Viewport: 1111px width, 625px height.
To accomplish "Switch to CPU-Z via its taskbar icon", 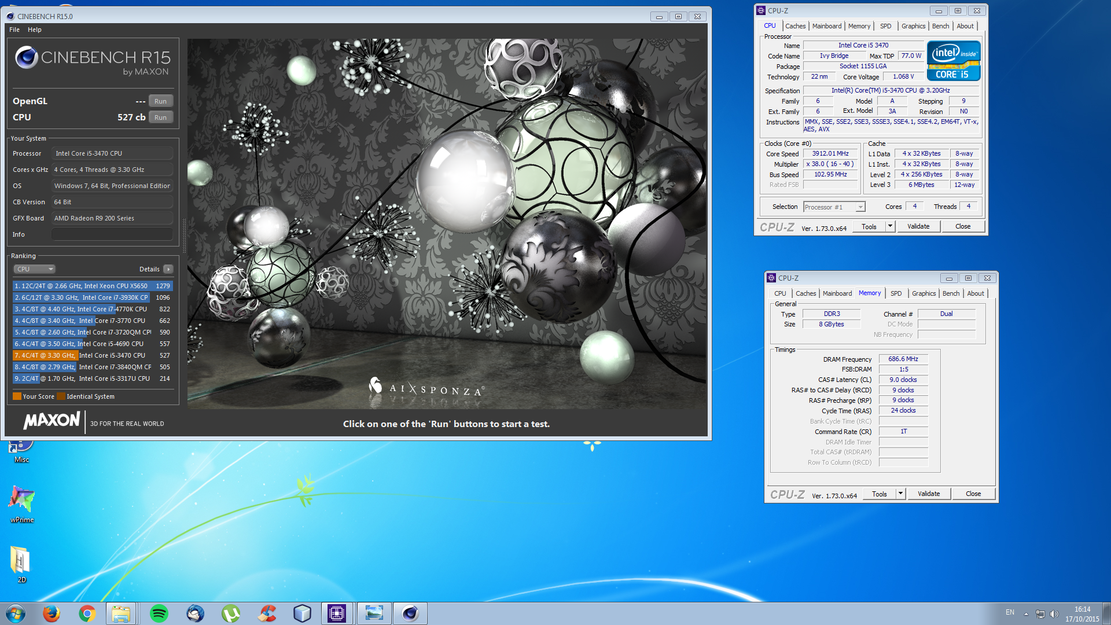I will coord(336,613).
